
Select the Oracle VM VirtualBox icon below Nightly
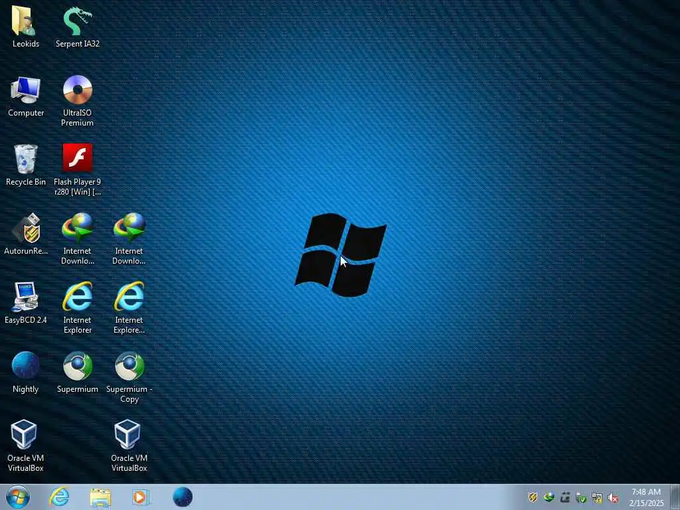[x=26, y=446]
